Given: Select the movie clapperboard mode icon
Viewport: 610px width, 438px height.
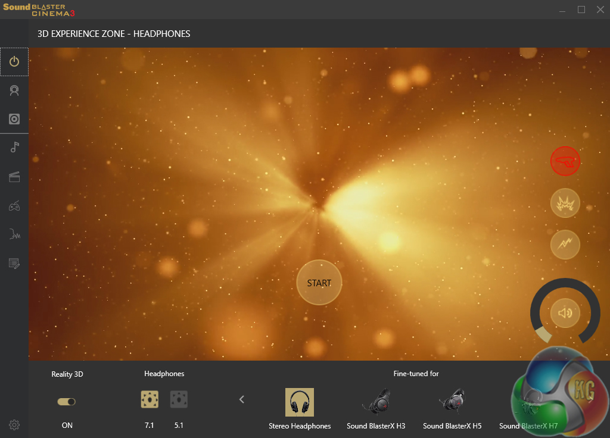Looking at the screenshot, I should [14, 176].
